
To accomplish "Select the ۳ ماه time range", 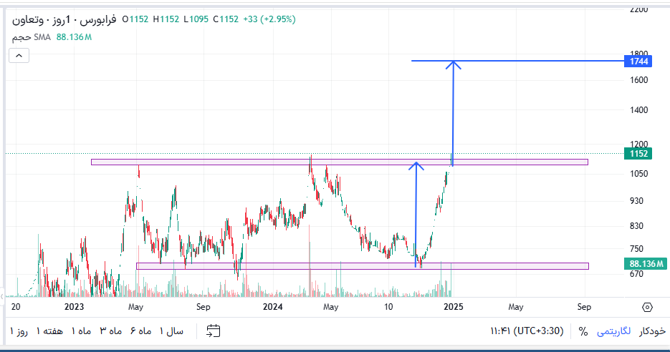I will [x=111, y=331].
